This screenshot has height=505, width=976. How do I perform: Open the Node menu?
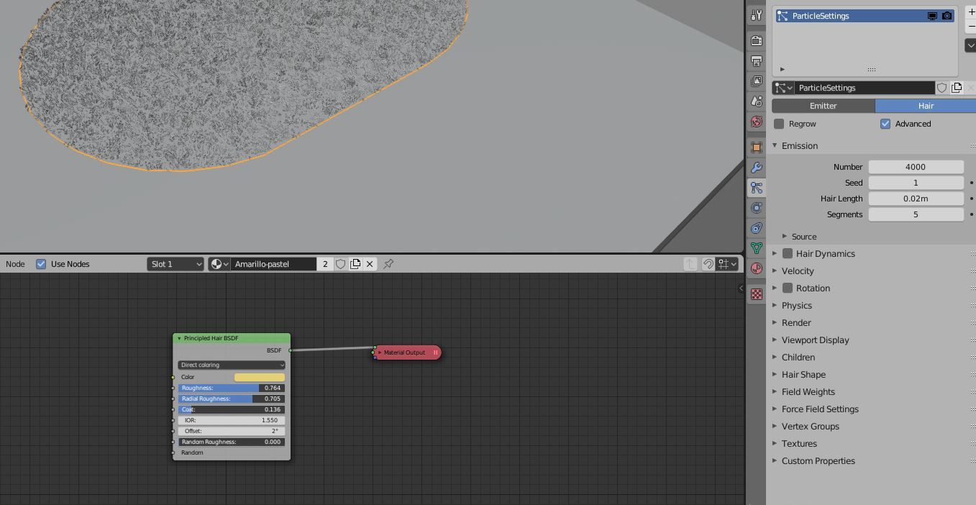(x=15, y=264)
